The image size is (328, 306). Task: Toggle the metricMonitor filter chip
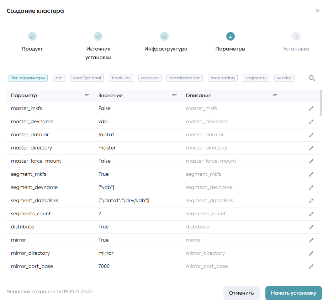pos(185,78)
